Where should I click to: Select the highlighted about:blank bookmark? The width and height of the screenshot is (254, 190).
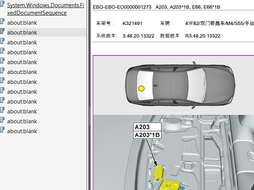point(22,32)
